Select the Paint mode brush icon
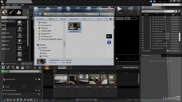 12,12
